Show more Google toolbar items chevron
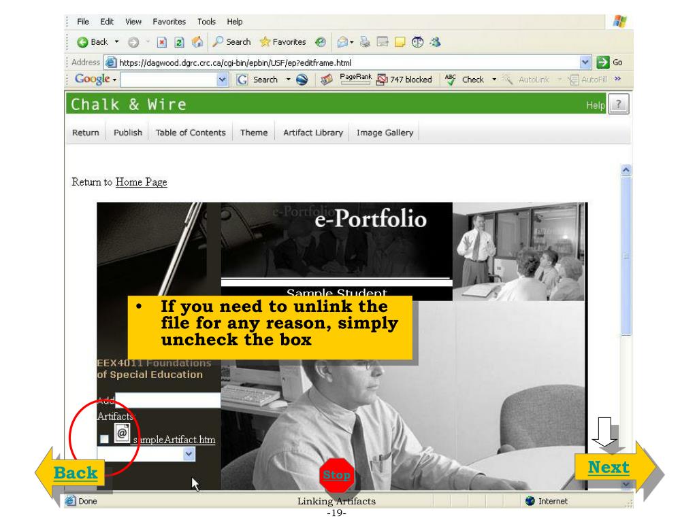Screen dimensions: 697x522 tap(617, 79)
